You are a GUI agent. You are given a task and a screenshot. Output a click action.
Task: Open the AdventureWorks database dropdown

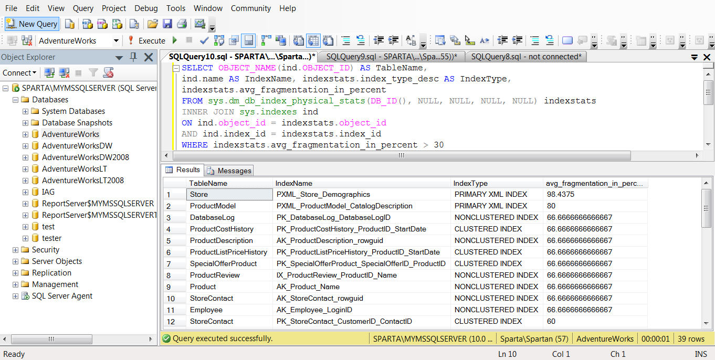tap(116, 40)
